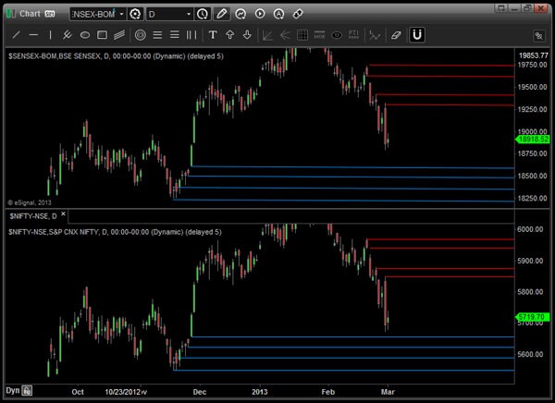Click the replay play-circle button
555x403 pixels.
[x=260, y=14]
